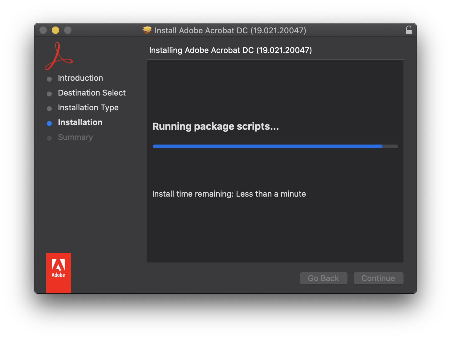Click the Destination Select step dot

[49, 94]
